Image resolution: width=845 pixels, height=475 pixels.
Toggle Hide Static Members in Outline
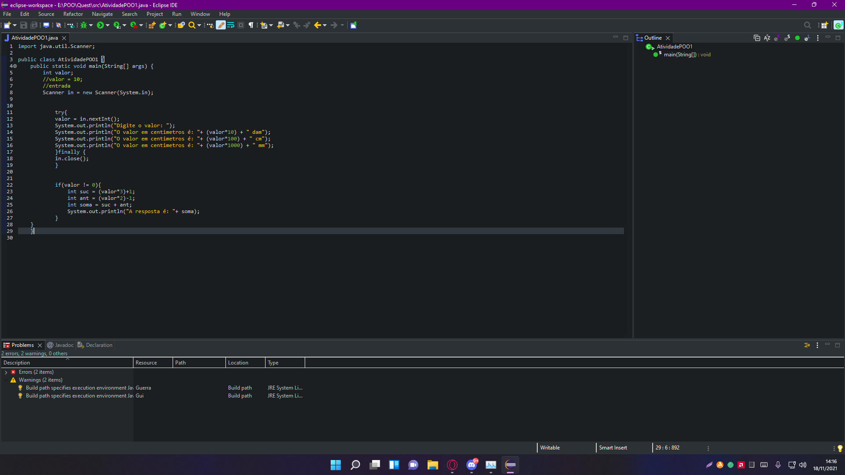(787, 38)
